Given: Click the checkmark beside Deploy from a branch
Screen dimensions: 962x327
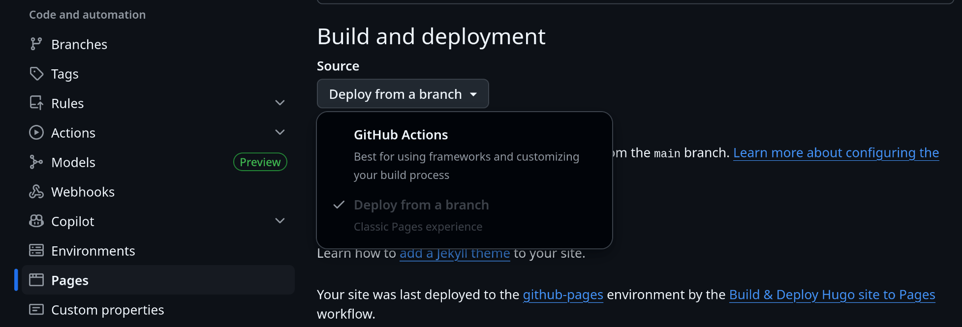Looking at the screenshot, I should pyautogui.click(x=339, y=205).
